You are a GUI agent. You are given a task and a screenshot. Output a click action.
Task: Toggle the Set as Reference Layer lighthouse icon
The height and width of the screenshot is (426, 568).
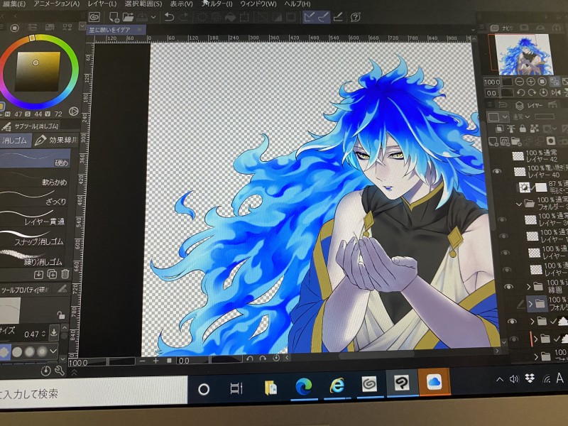click(x=511, y=129)
